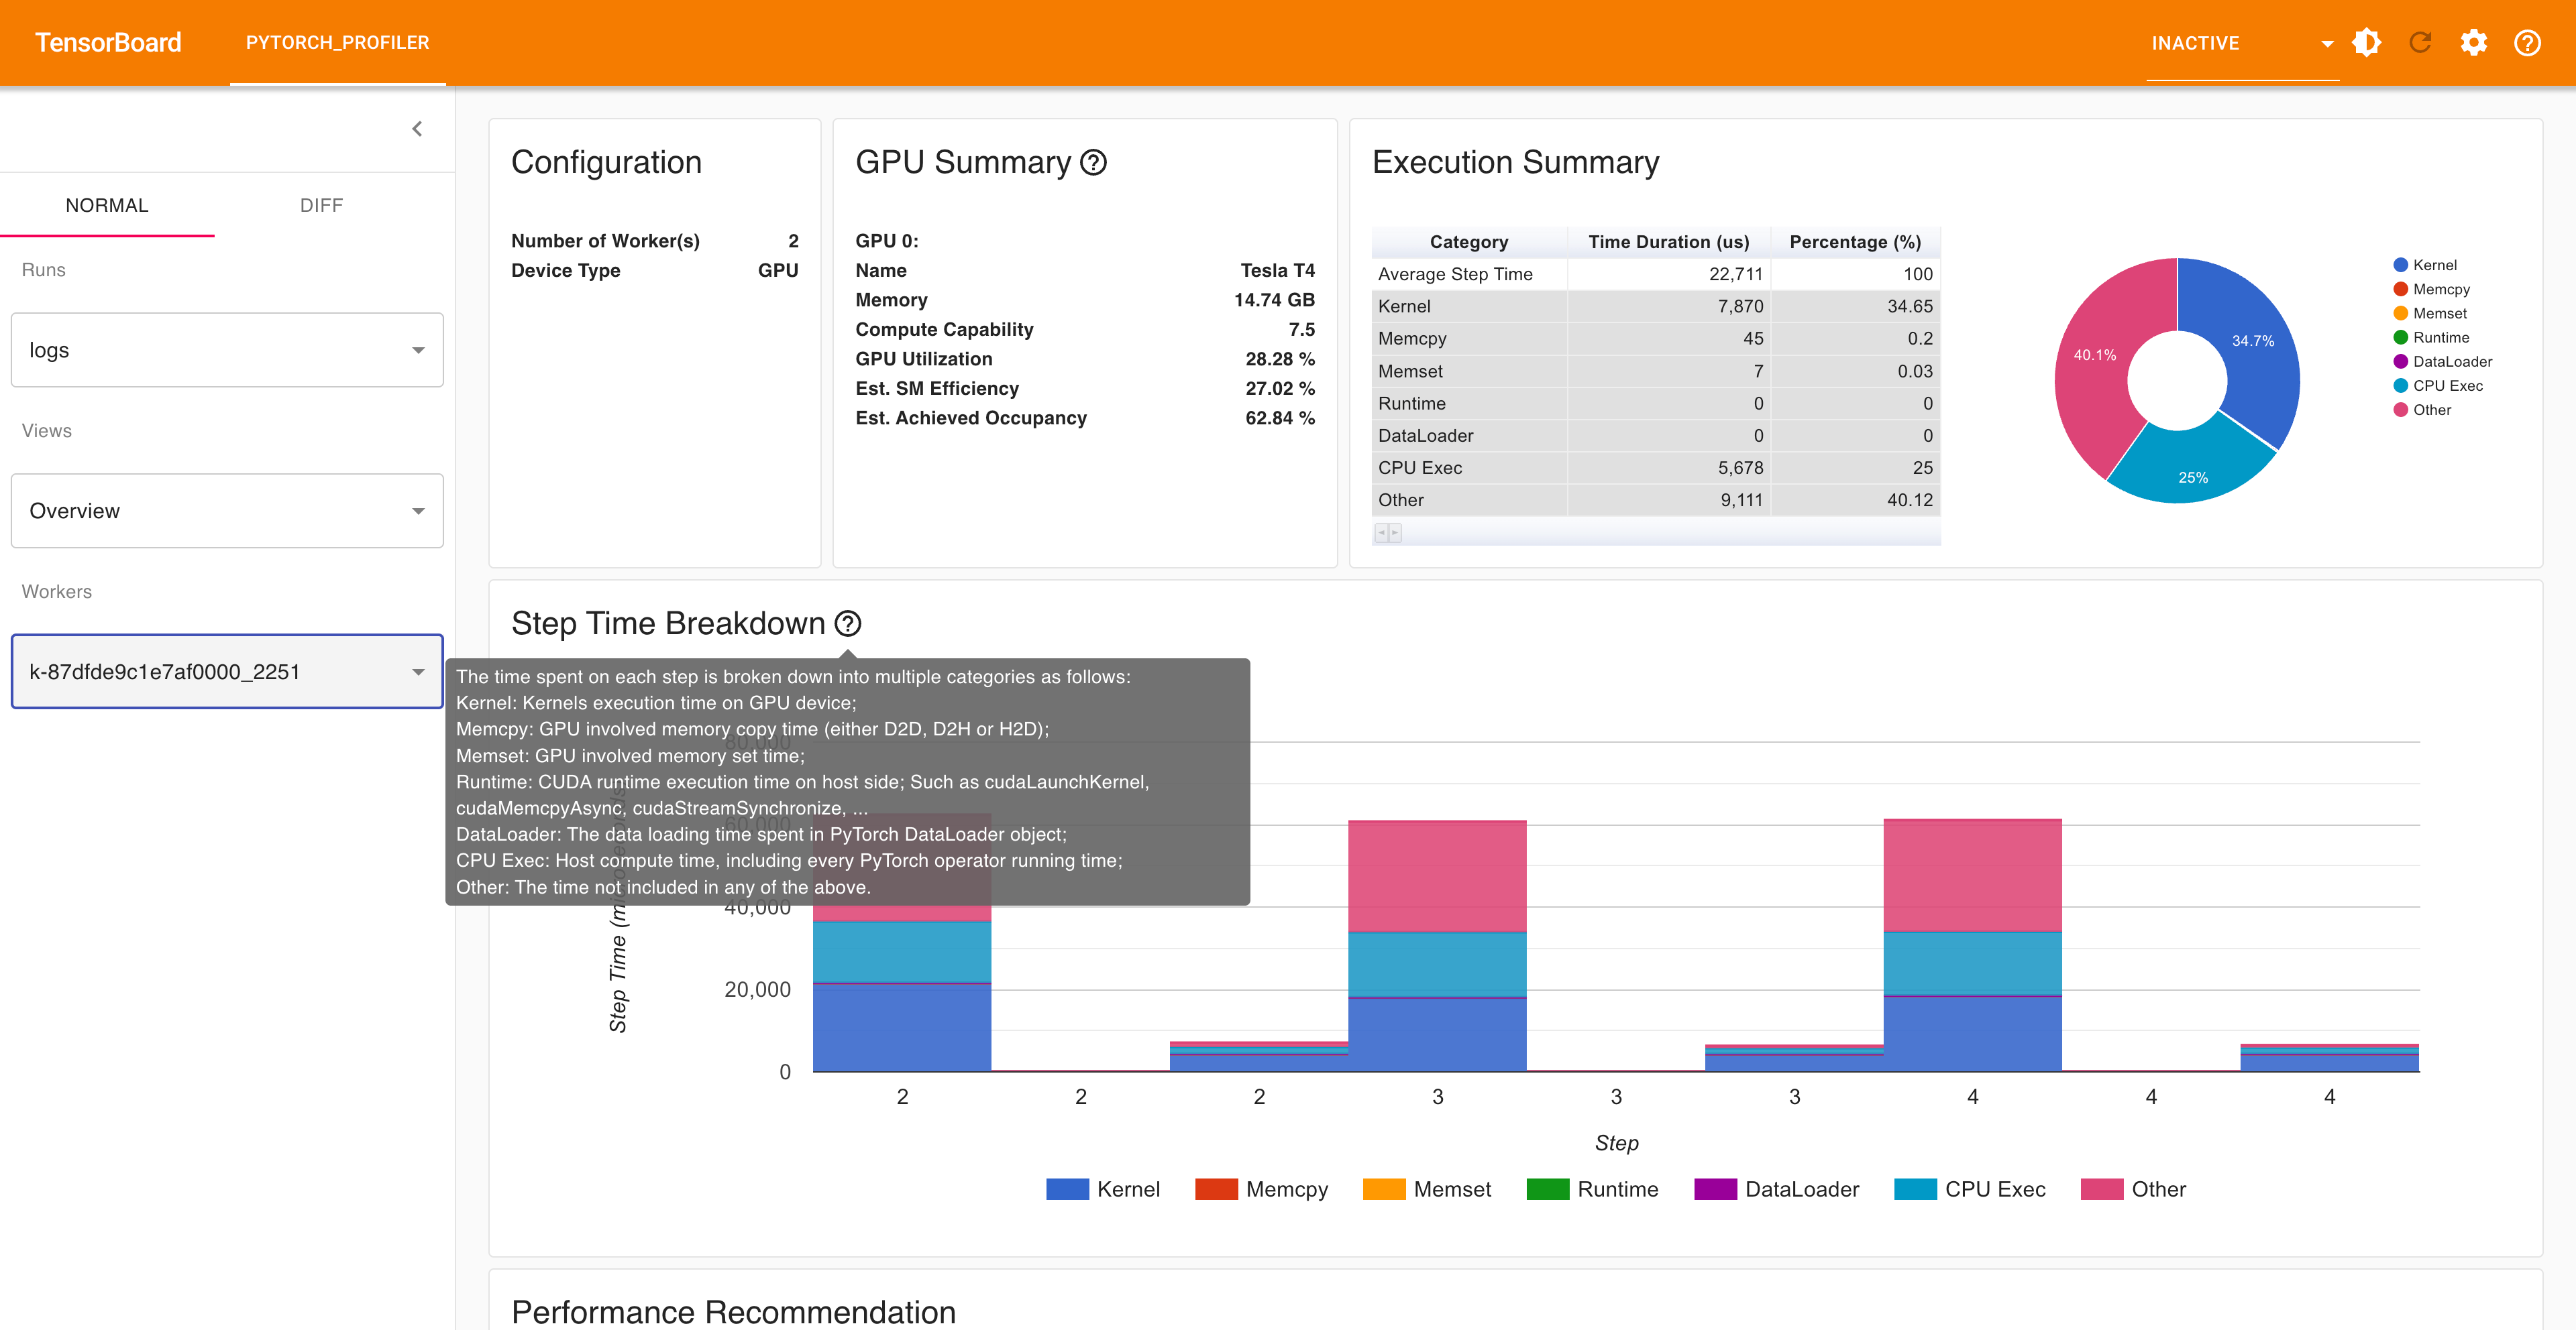The image size is (2576, 1330).
Task: Open the settings gear icon
Action: click(2474, 43)
